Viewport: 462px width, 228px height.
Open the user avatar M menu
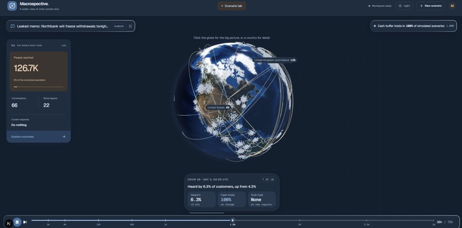(x=452, y=6)
